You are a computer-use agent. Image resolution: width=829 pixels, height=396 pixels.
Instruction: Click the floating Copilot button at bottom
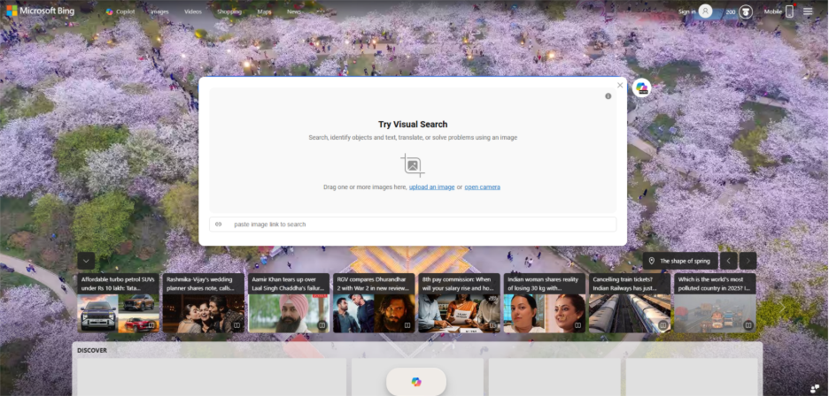click(x=416, y=382)
